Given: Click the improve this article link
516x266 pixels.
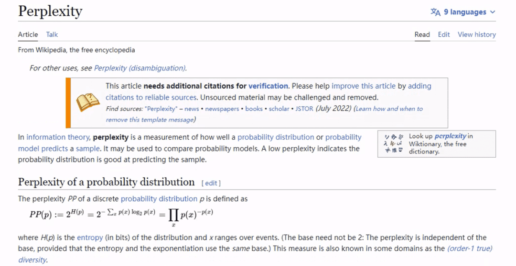Looking at the screenshot, I should 363,86.
